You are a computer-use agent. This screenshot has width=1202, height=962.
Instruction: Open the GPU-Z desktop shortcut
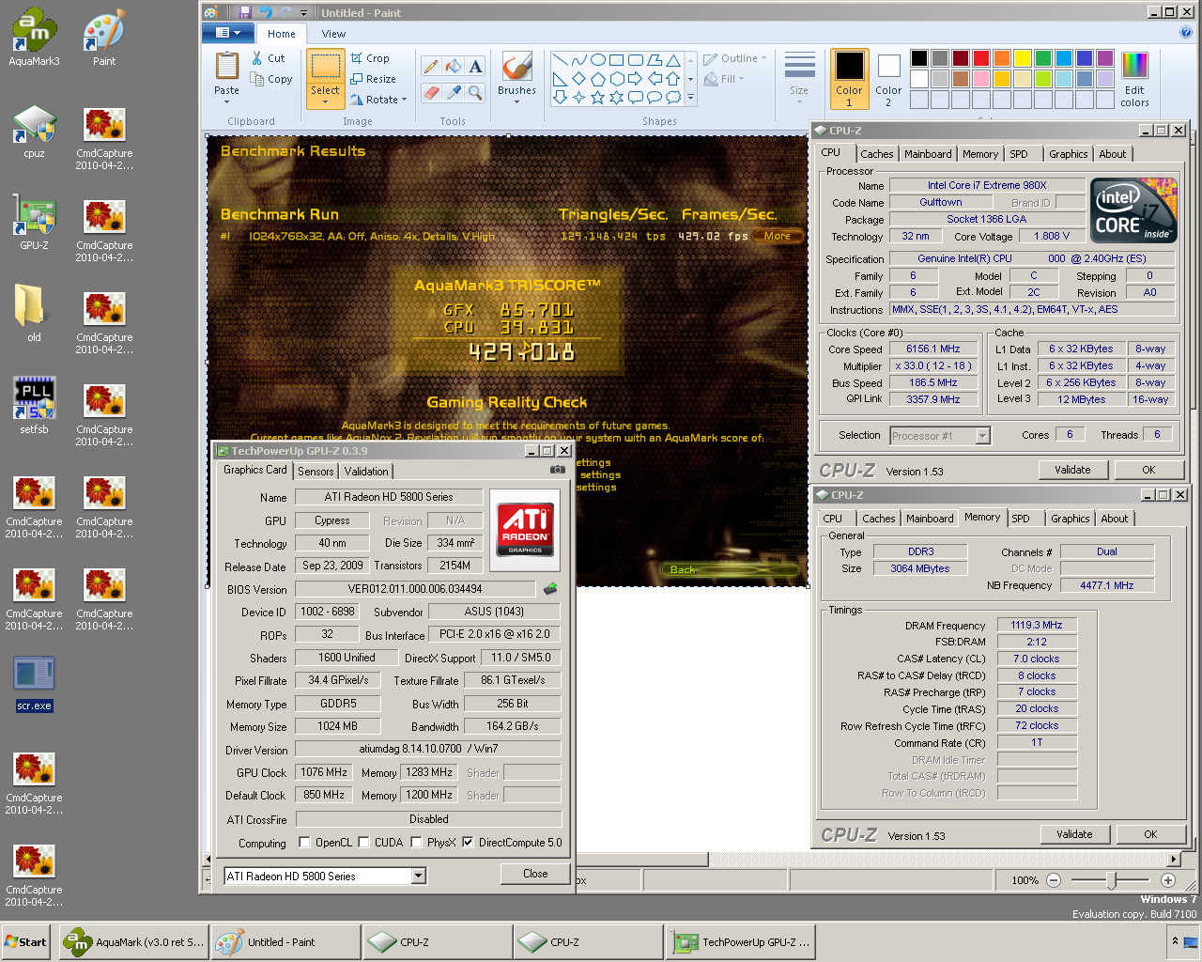pos(34,223)
